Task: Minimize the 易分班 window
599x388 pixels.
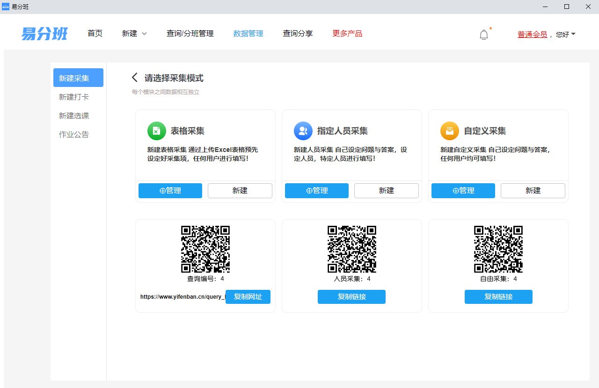Action: coord(545,7)
